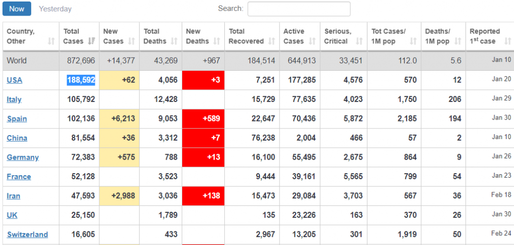Screen dimensions: 514x245
Task: Click the Switzerland country link
Action: [28, 235]
